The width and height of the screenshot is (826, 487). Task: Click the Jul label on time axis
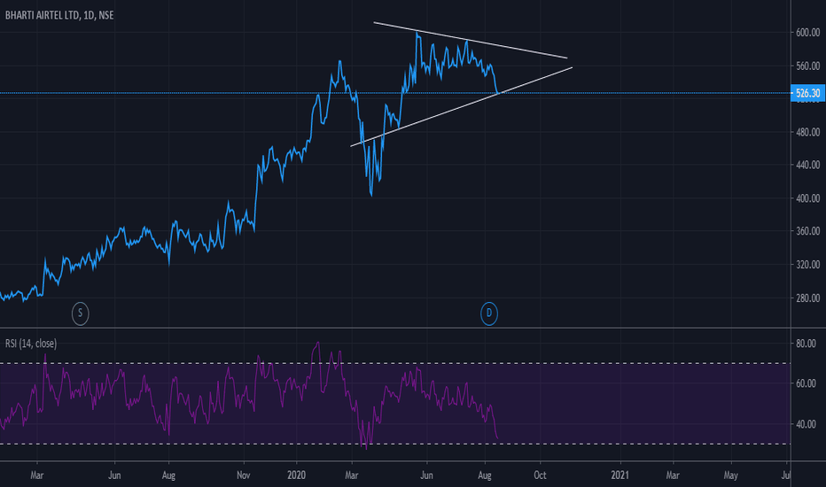tap(785, 475)
